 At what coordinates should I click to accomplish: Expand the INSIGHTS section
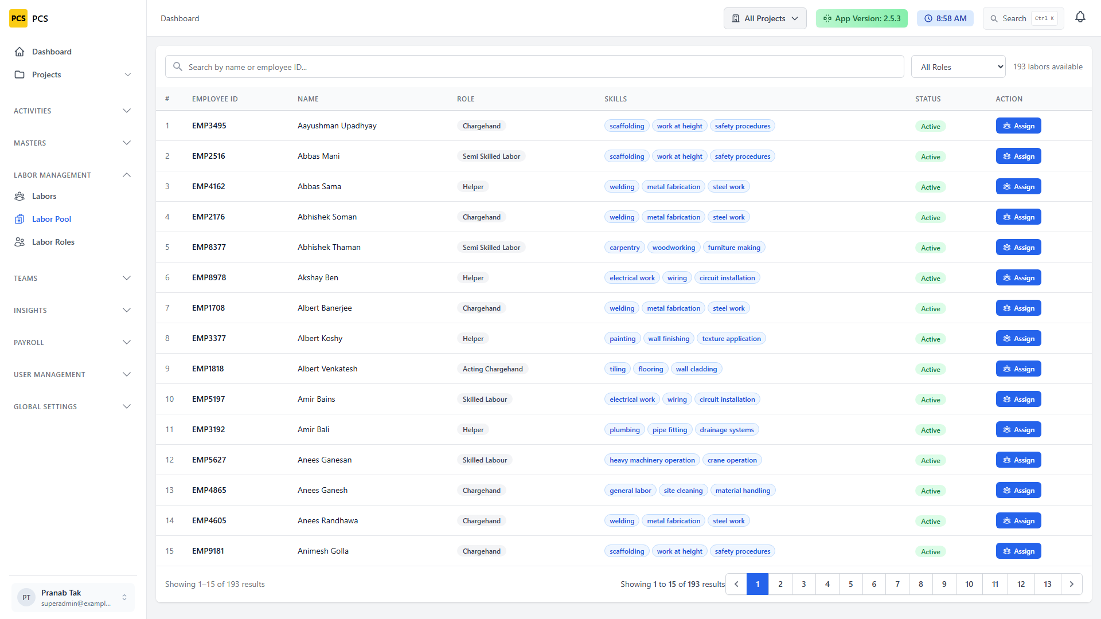tap(73, 310)
